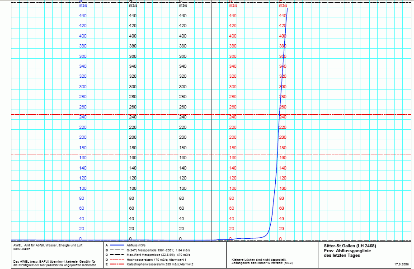Select legend text 'Q(347) Messperiode 1981-2001'
The width and height of the screenshot is (414, 269).
click(149, 250)
